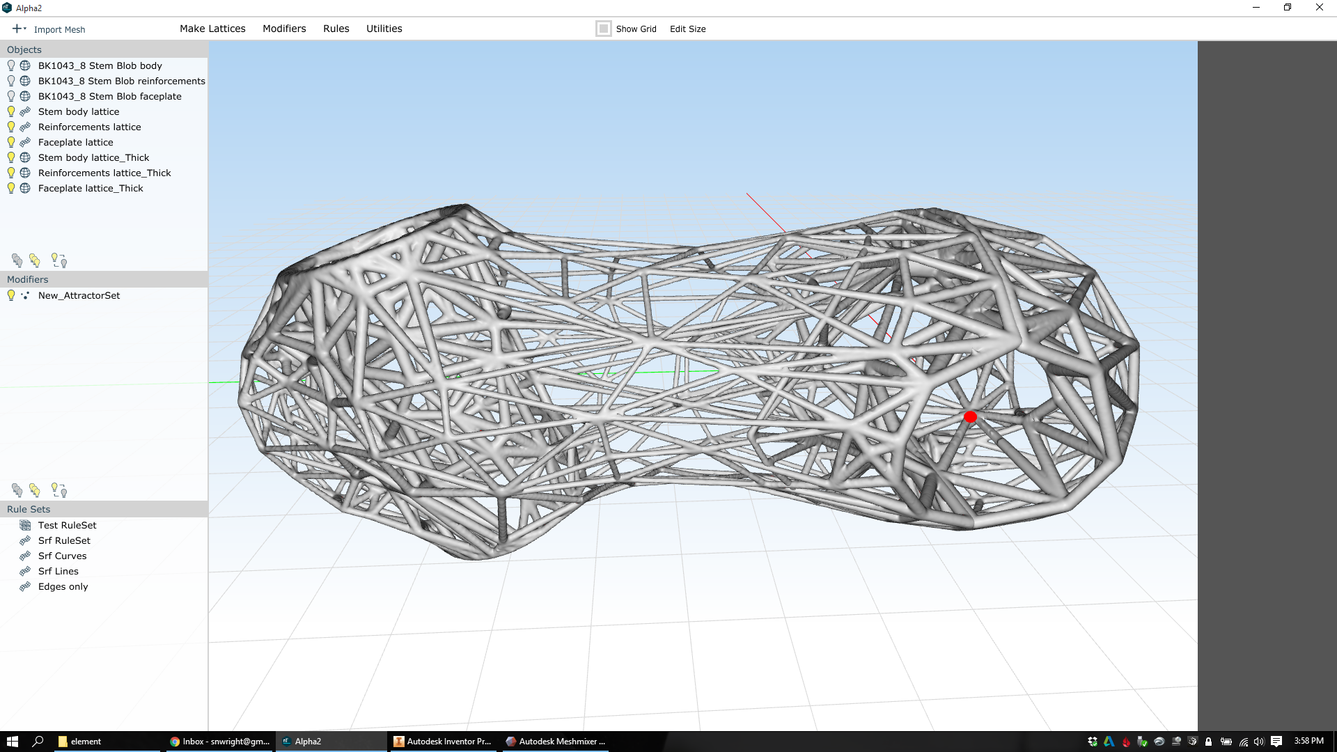
Task: Click the mesh globe icon of Stem Blob body
Action: (x=25, y=65)
